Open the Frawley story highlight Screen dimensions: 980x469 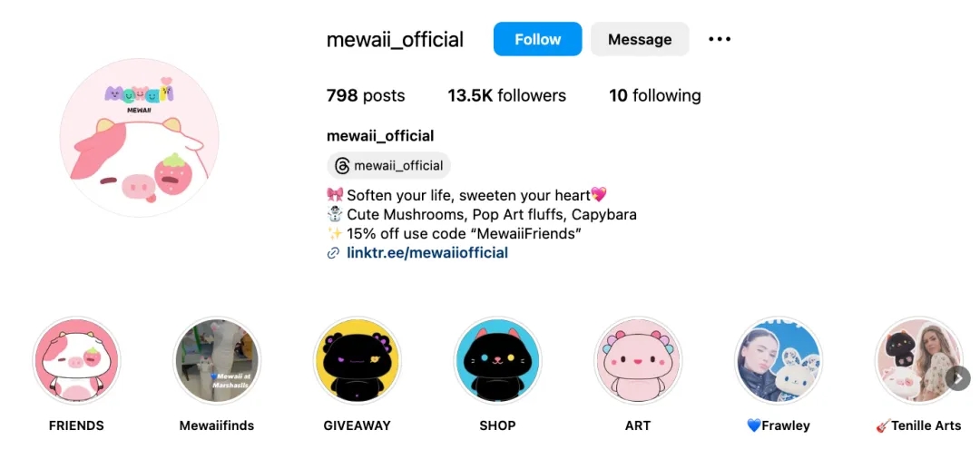[778, 360]
